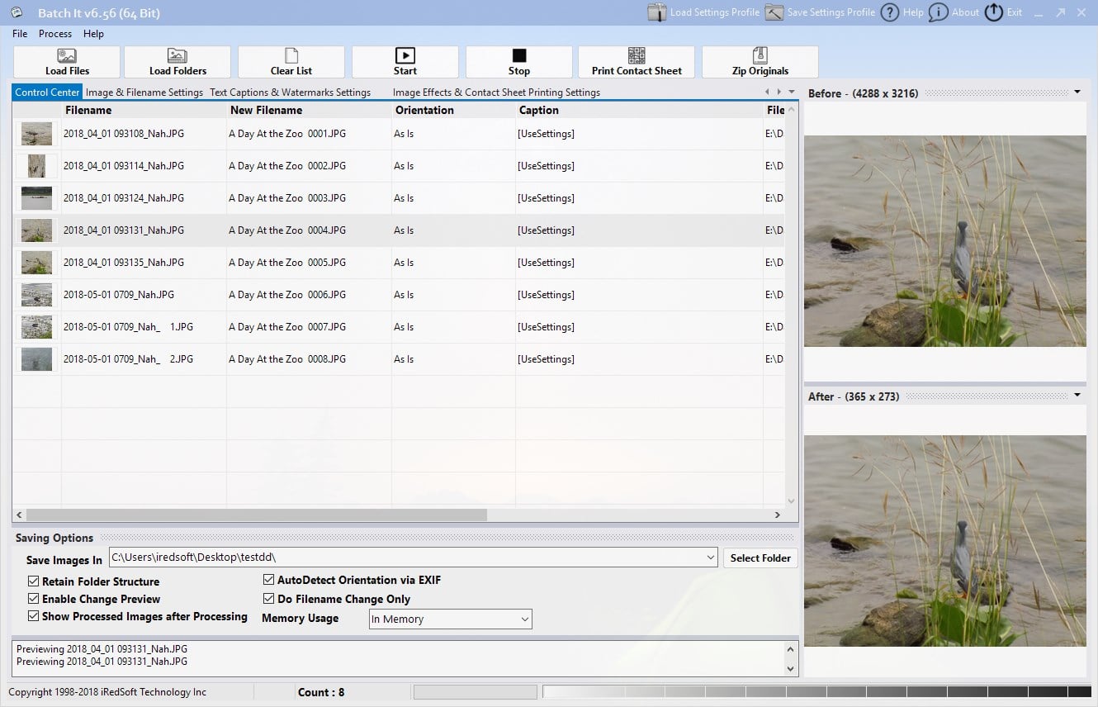The image size is (1098, 707).
Task: Open the Save Images In path dropdown
Action: pyautogui.click(x=711, y=558)
